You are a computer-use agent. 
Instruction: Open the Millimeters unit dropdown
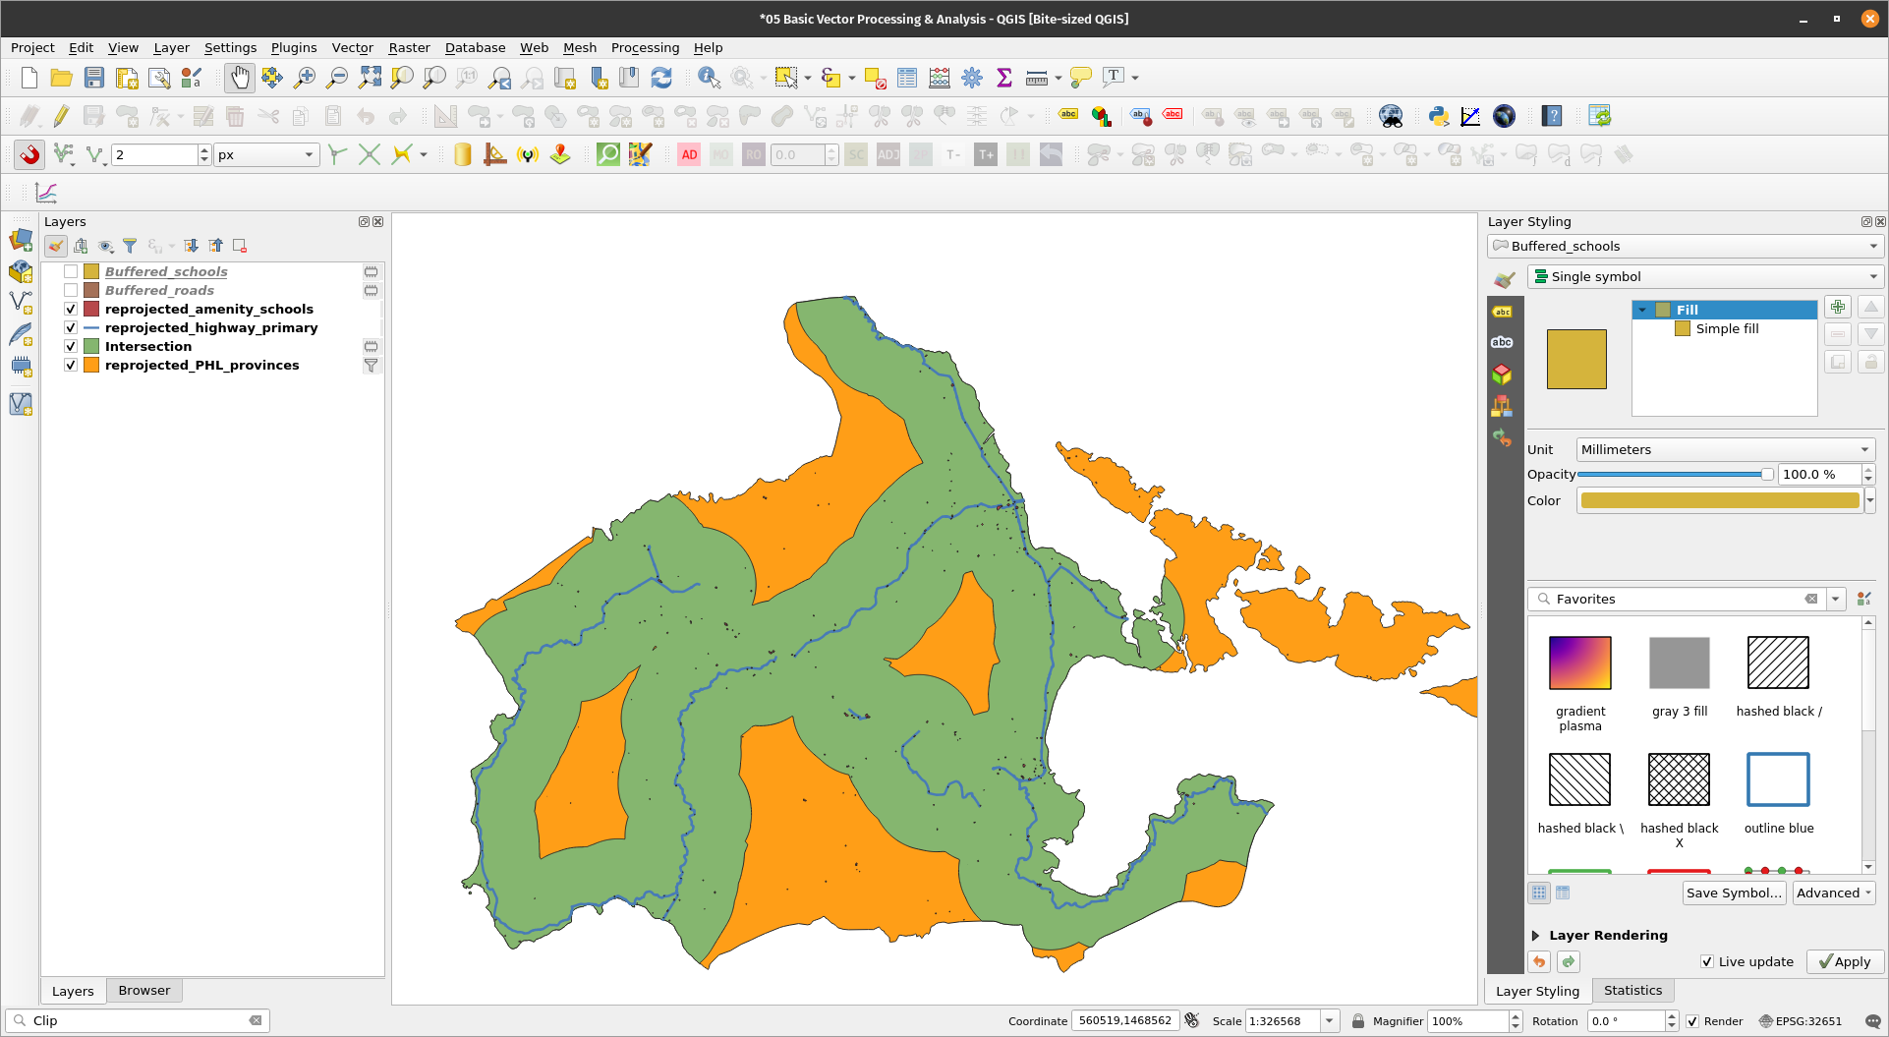[x=1725, y=449]
